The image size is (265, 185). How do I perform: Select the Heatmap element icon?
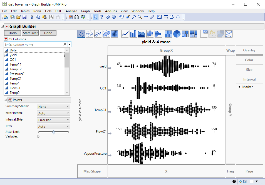(168, 34)
